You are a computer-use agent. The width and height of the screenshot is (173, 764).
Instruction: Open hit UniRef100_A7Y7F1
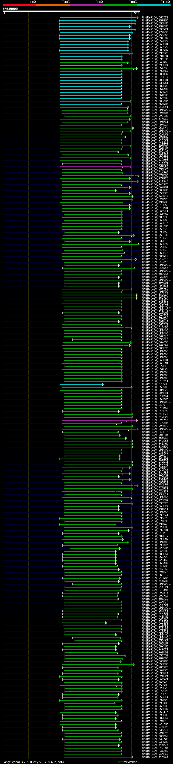click(155, 157)
